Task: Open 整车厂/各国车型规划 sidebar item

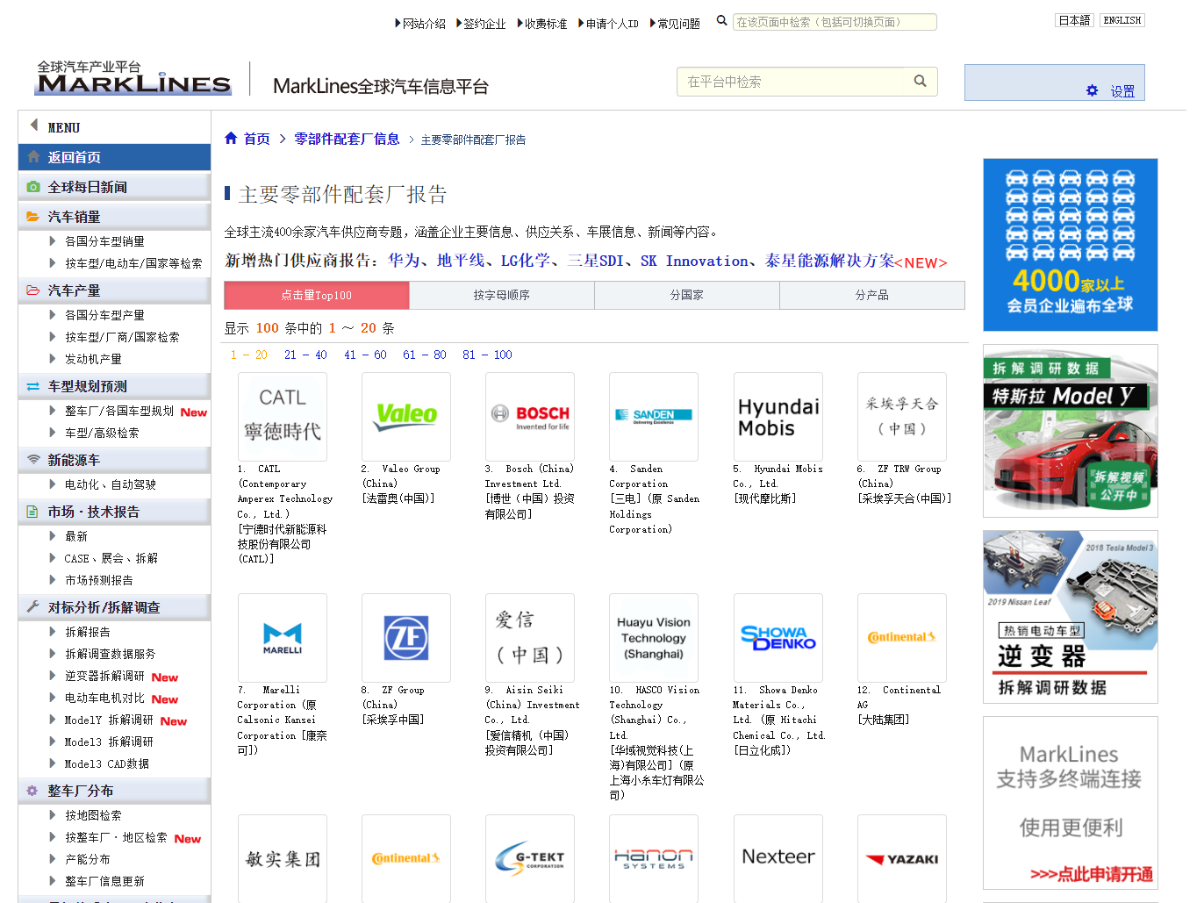Action: (119, 411)
